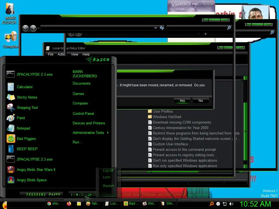Open Sticky Notes from the Start menu

click(x=22, y=97)
